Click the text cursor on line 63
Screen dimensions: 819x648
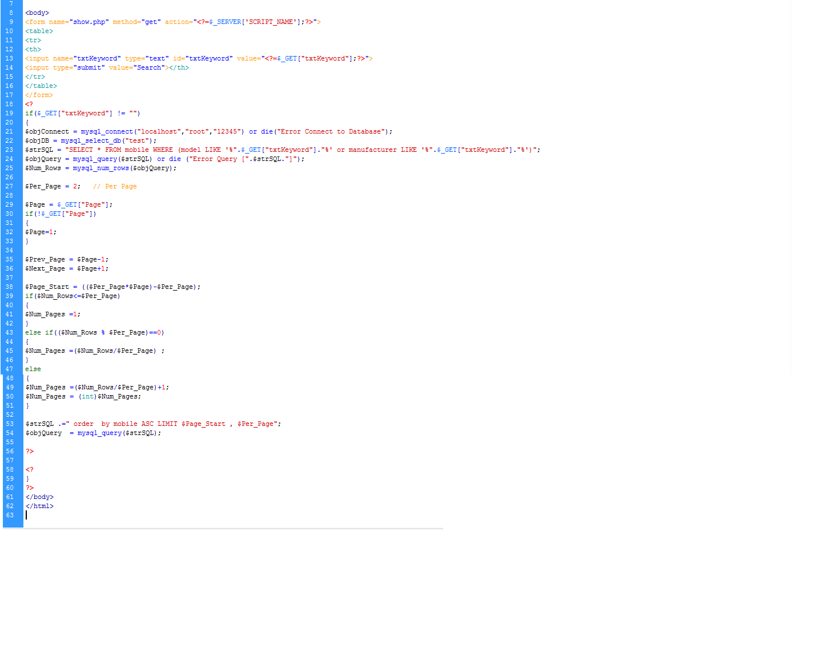pos(26,515)
